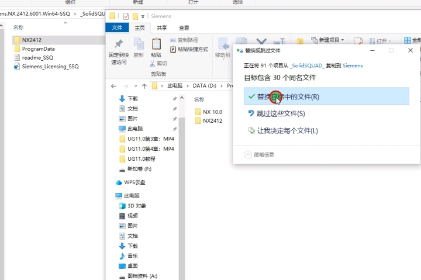Click the 名称 column header in Siemens window
421x280 pixels.
(x=199, y=99)
